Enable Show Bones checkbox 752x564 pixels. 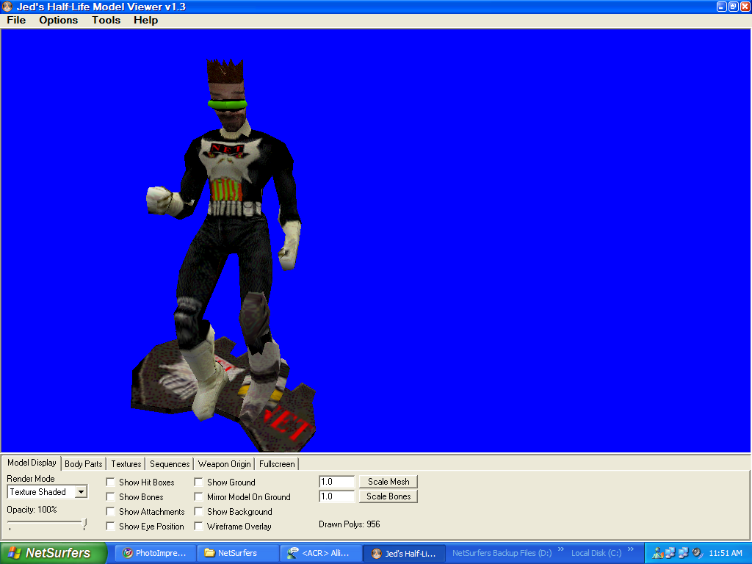coord(110,497)
